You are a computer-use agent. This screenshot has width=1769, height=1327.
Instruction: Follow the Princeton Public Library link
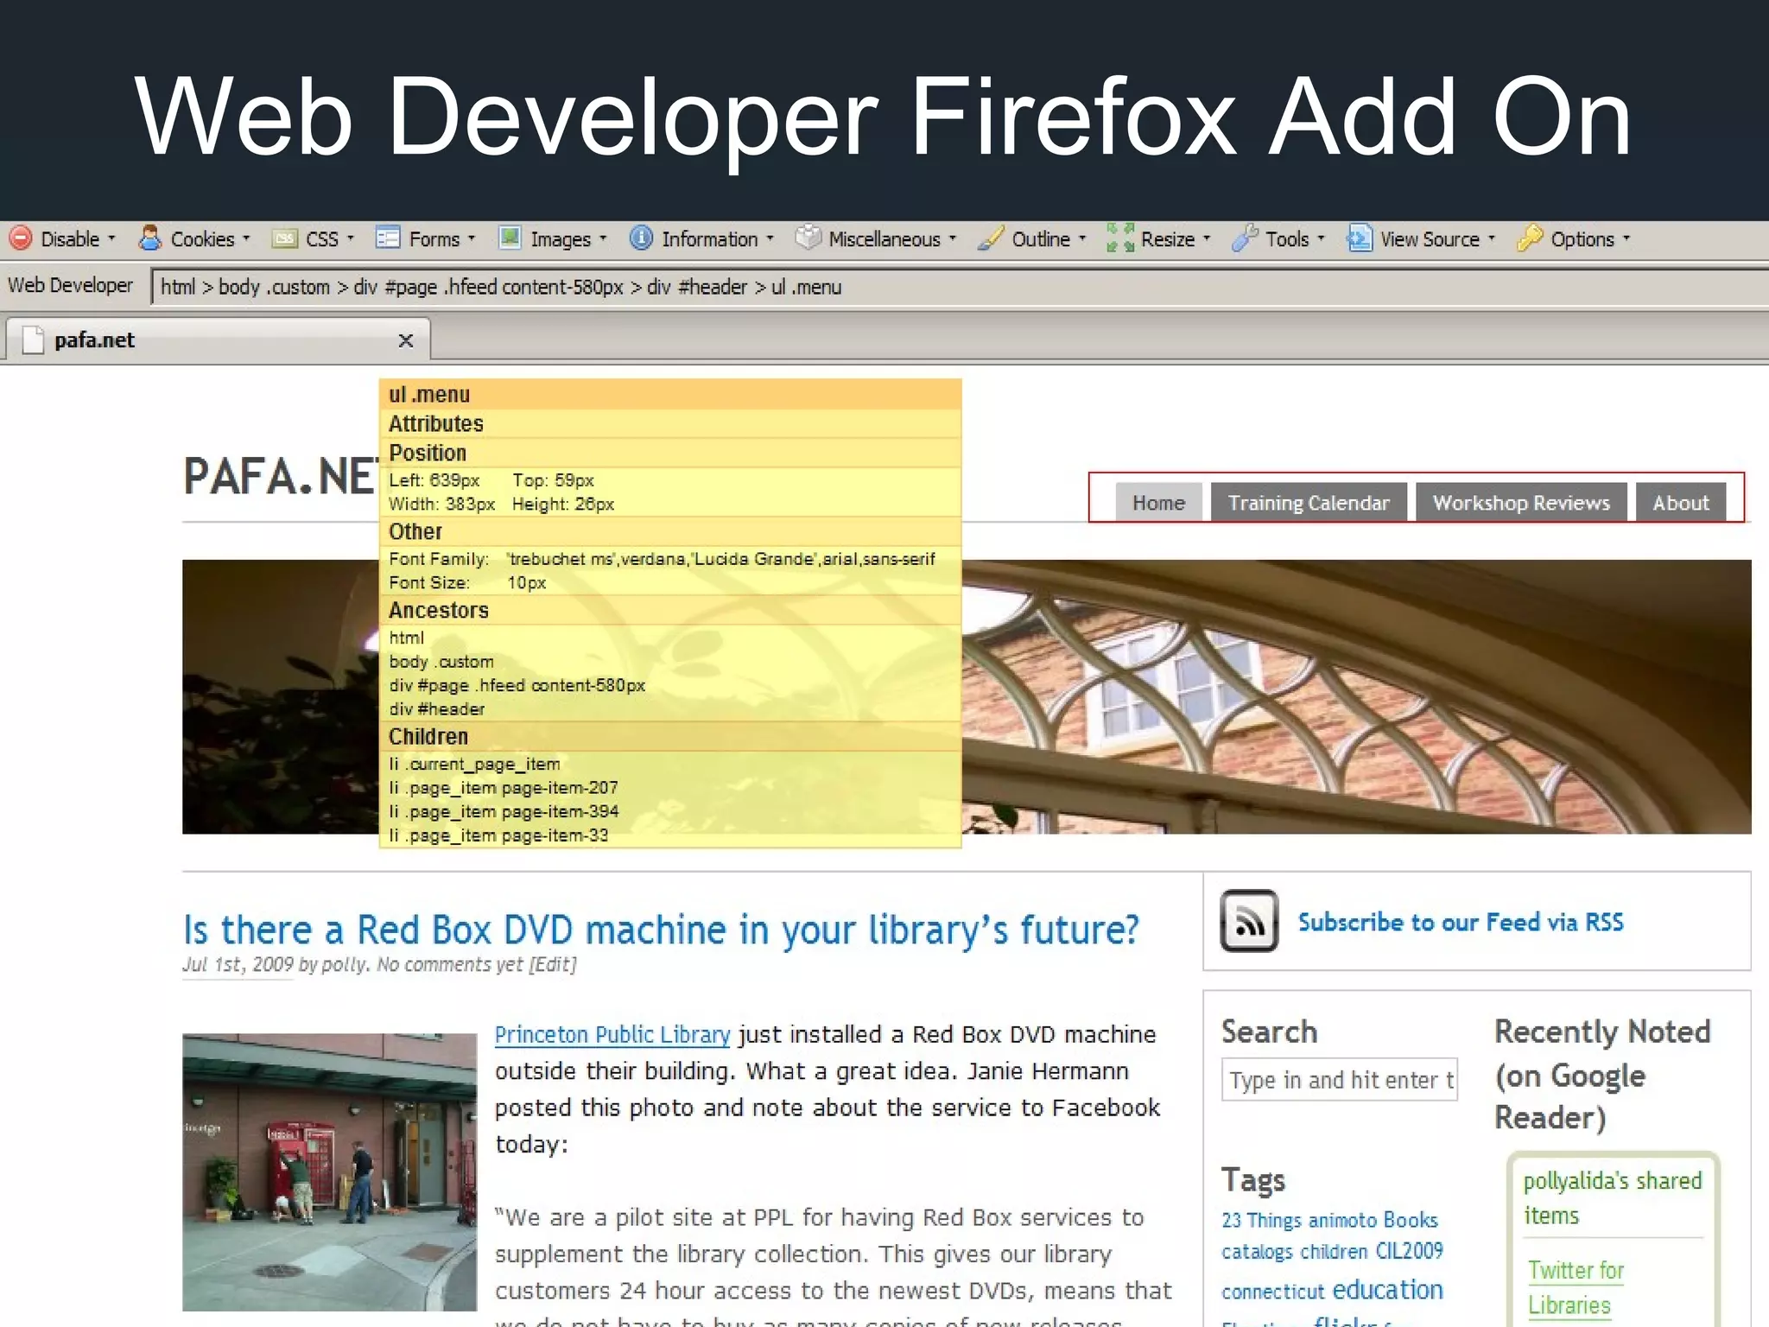[x=612, y=1034]
